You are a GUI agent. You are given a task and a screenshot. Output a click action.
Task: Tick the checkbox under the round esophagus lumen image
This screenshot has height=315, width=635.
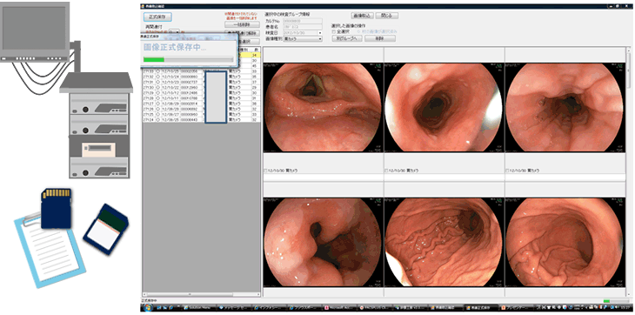pyautogui.click(x=386, y=171)
